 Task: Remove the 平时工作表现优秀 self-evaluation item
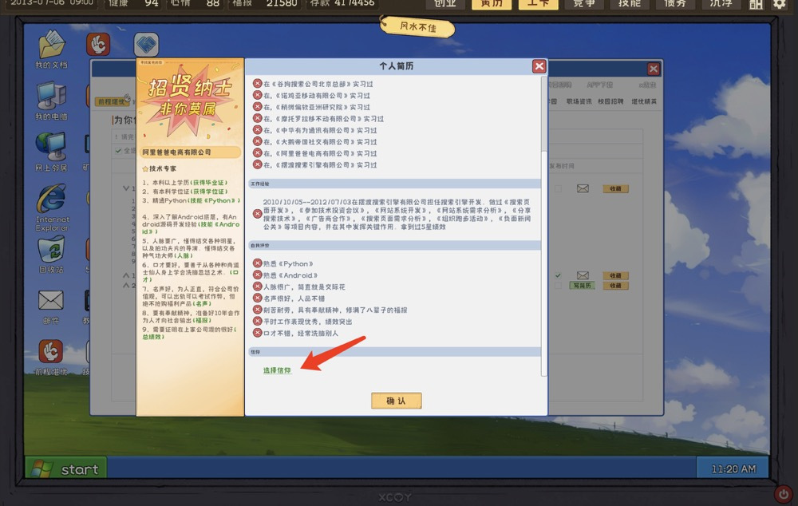(258, 321)
